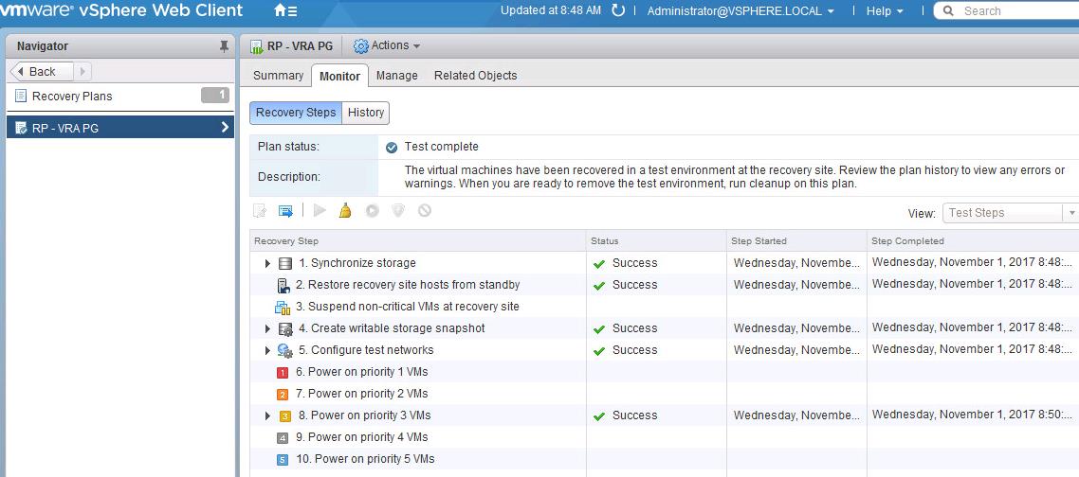The width and height of the screenshot is (1079, 477).
Task: Click the Reprotect shield icon
Action: (x=398, y=211)
